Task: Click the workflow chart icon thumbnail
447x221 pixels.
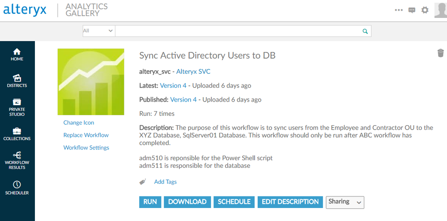Action: tap(91, 82)
